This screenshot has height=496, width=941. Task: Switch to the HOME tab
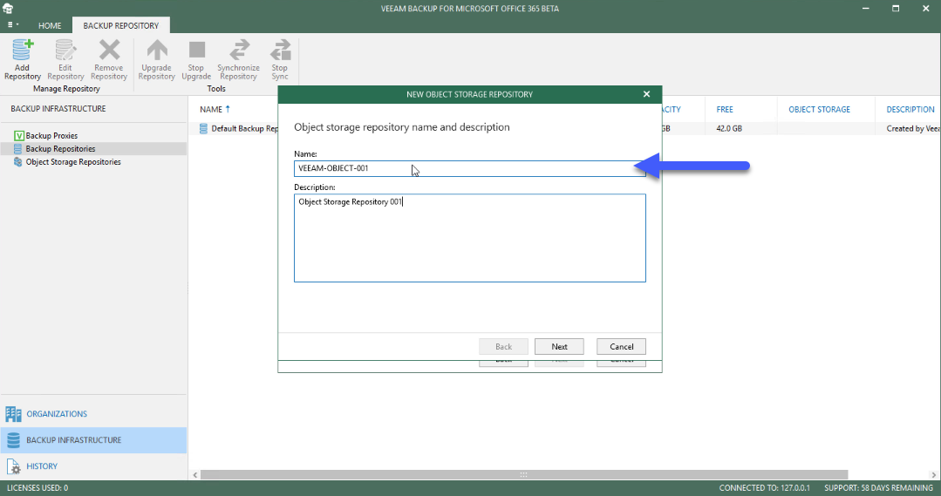50,26
